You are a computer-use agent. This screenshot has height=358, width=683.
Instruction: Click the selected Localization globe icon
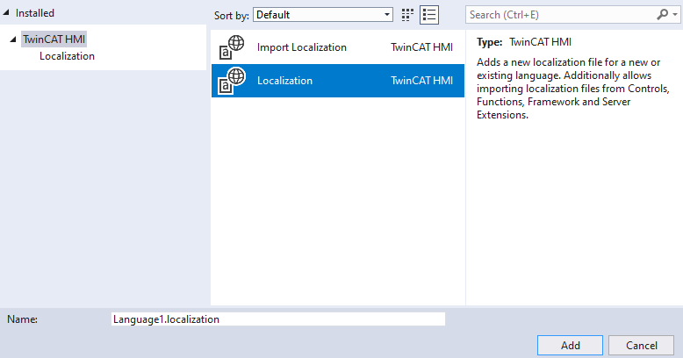[232, 81]
